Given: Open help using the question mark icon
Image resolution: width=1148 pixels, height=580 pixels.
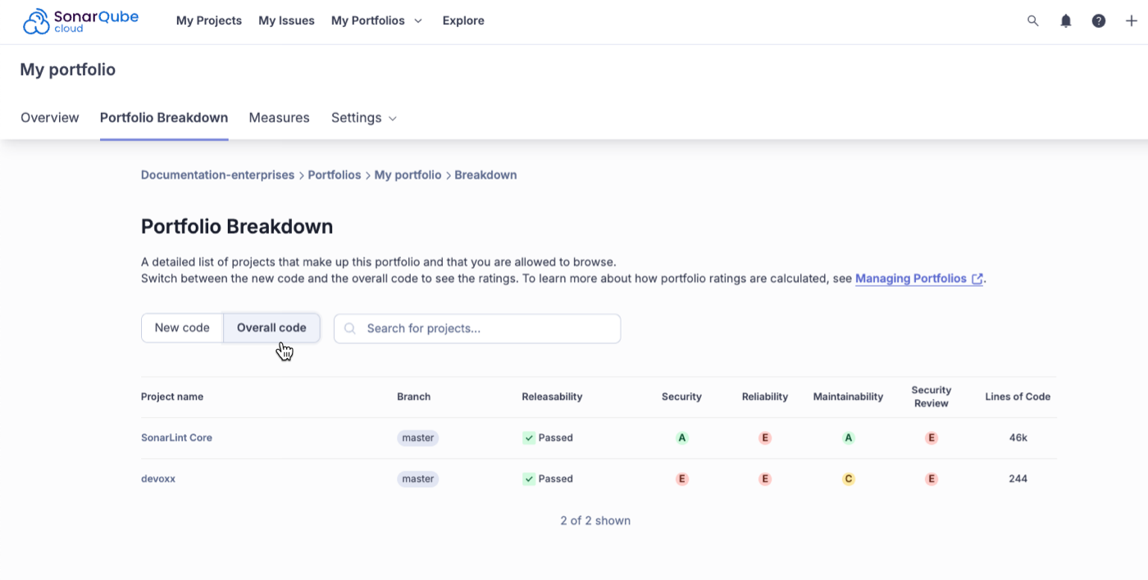Looking at the screenshot, I should pyautogui.click(x=1099, y=20).
